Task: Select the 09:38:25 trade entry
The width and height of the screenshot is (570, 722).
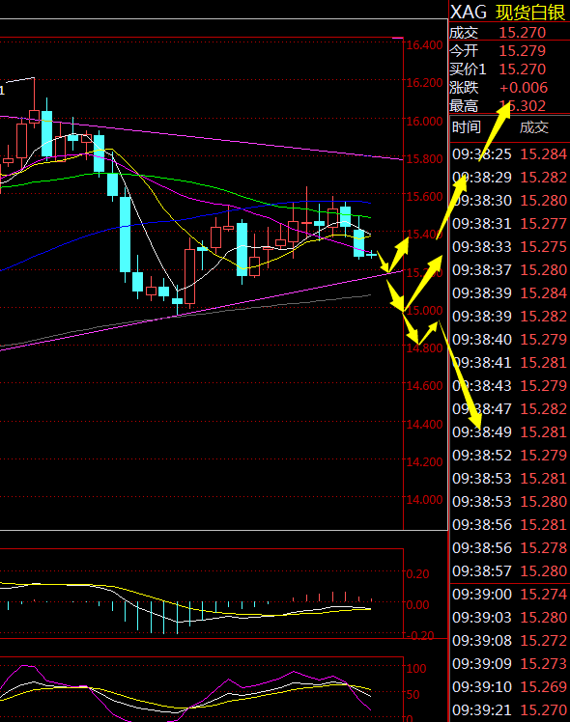Action: coord(509,154)
